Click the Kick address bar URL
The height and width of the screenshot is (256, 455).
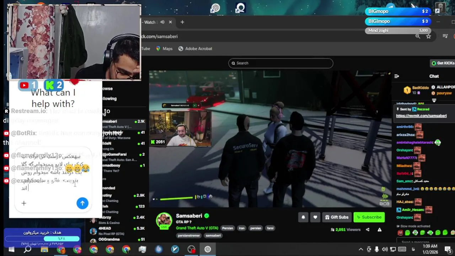159,36
